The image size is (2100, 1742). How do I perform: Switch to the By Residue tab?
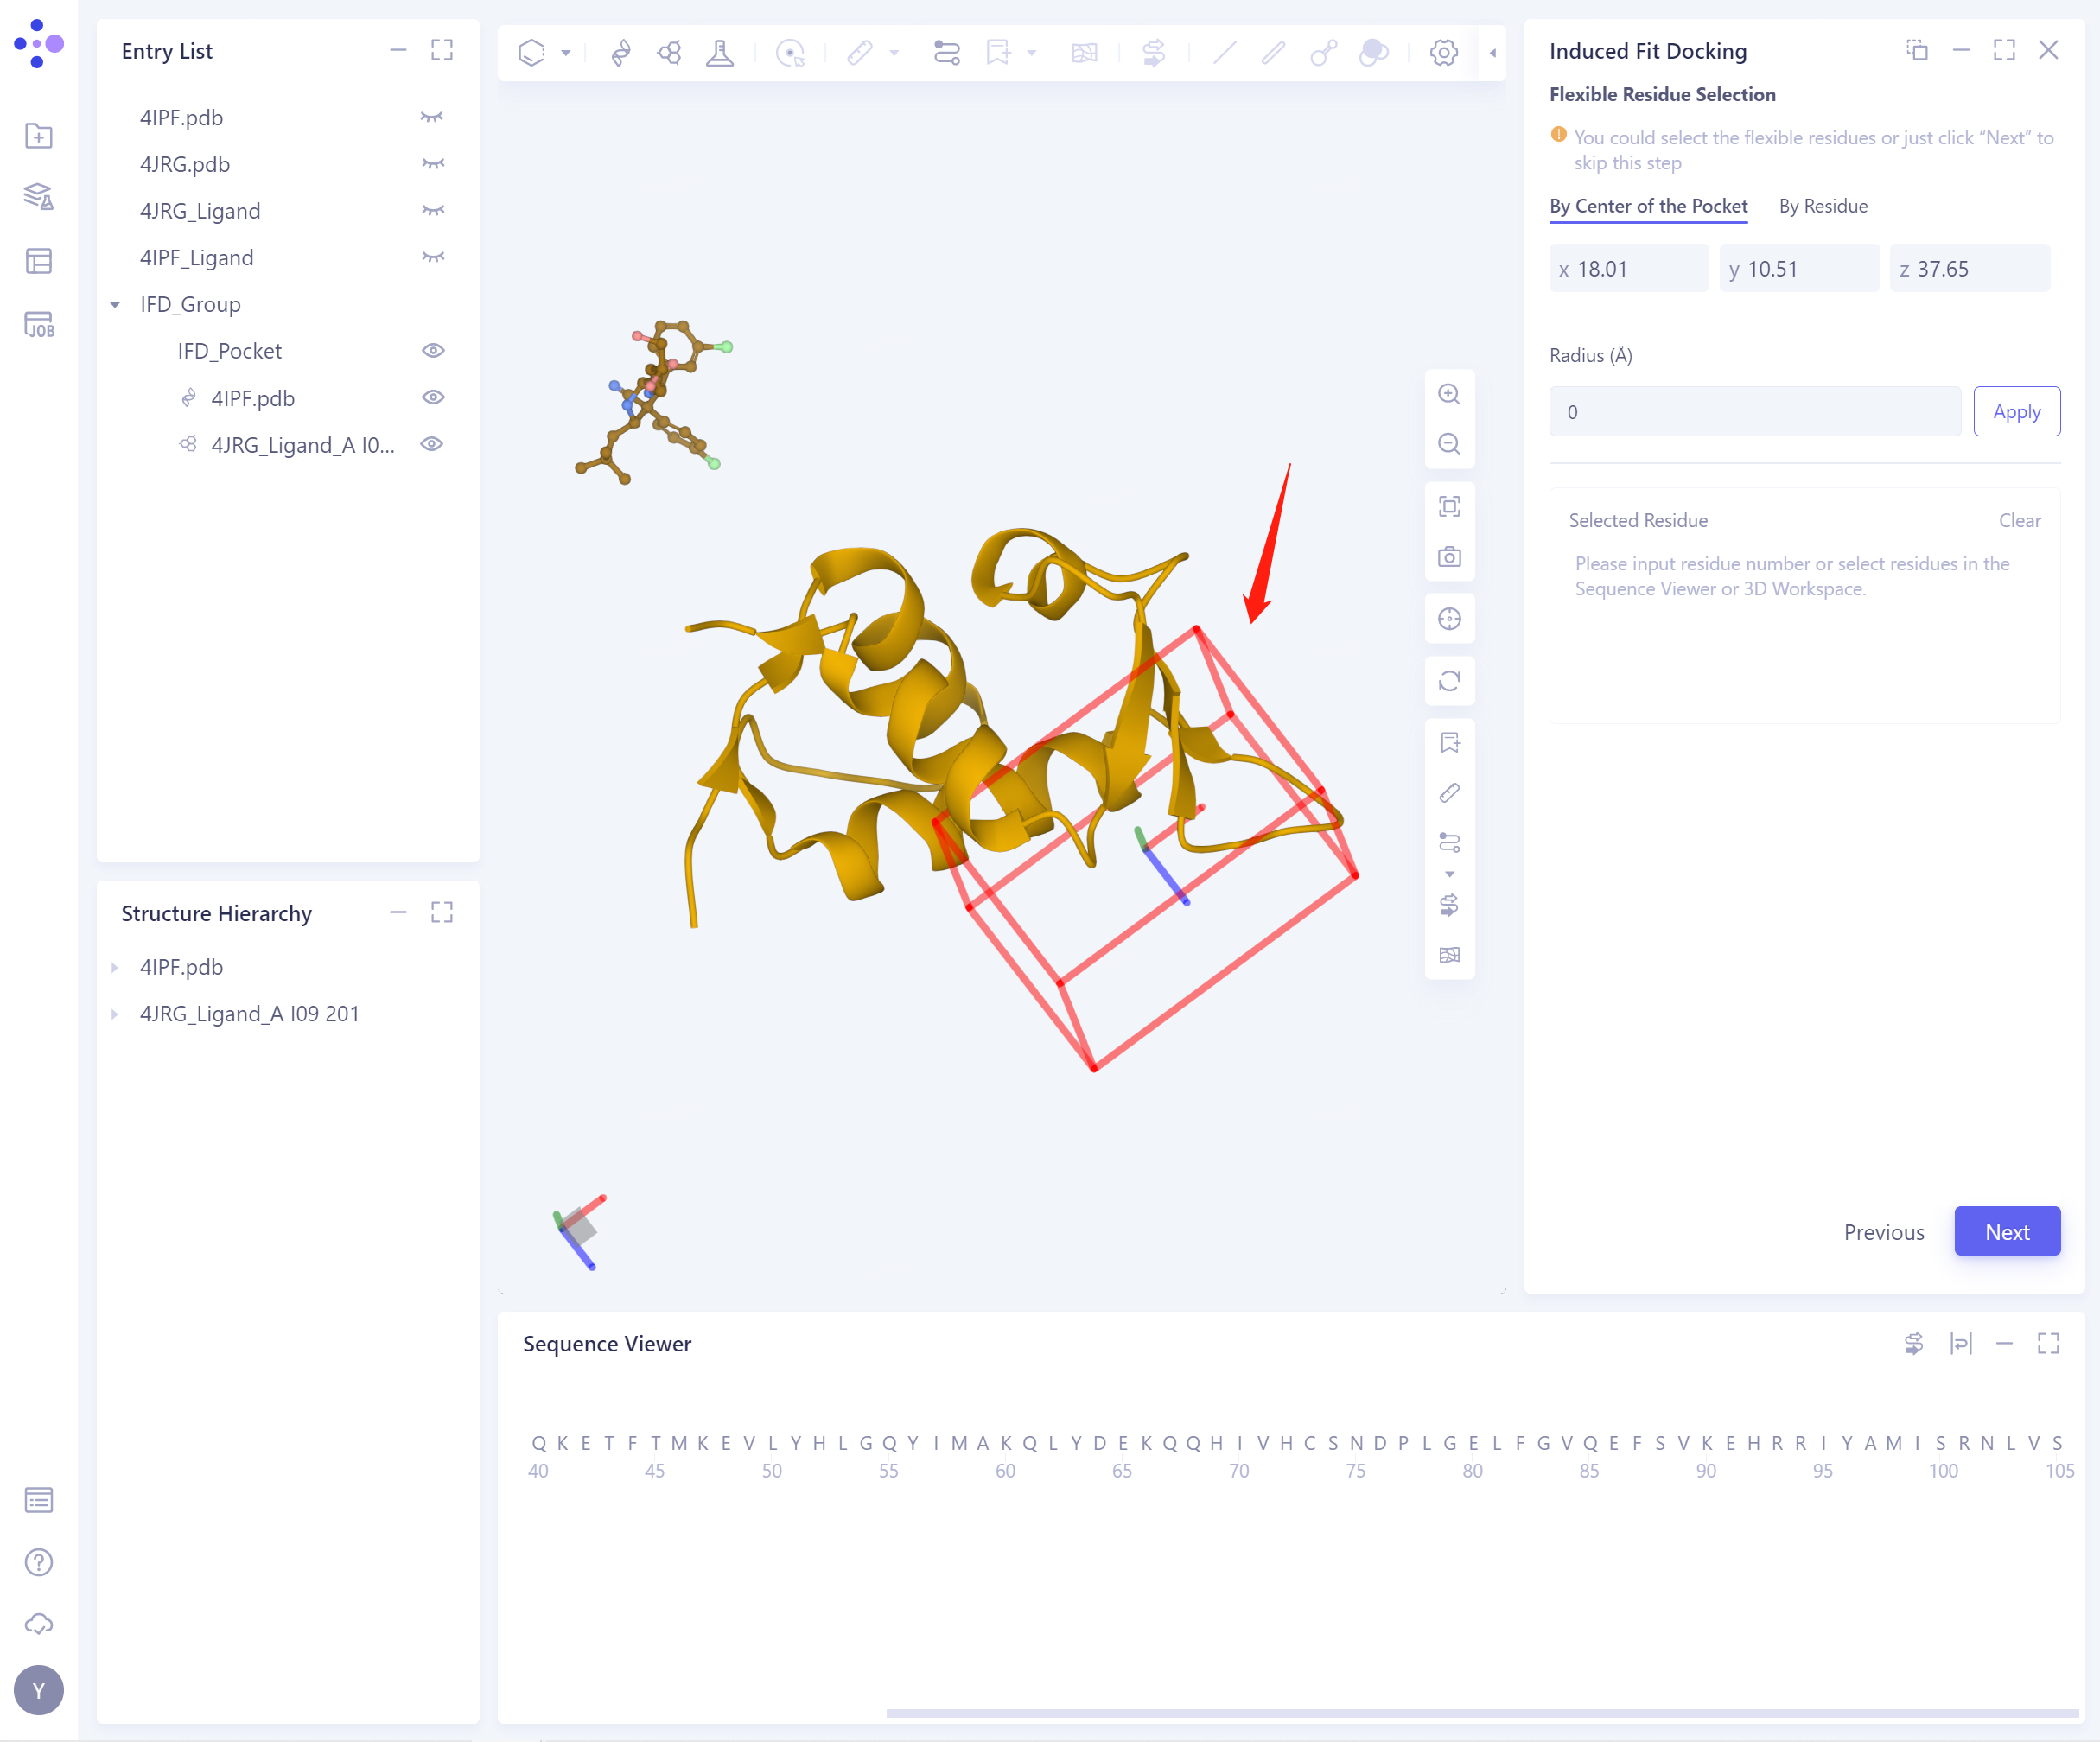1823,206
